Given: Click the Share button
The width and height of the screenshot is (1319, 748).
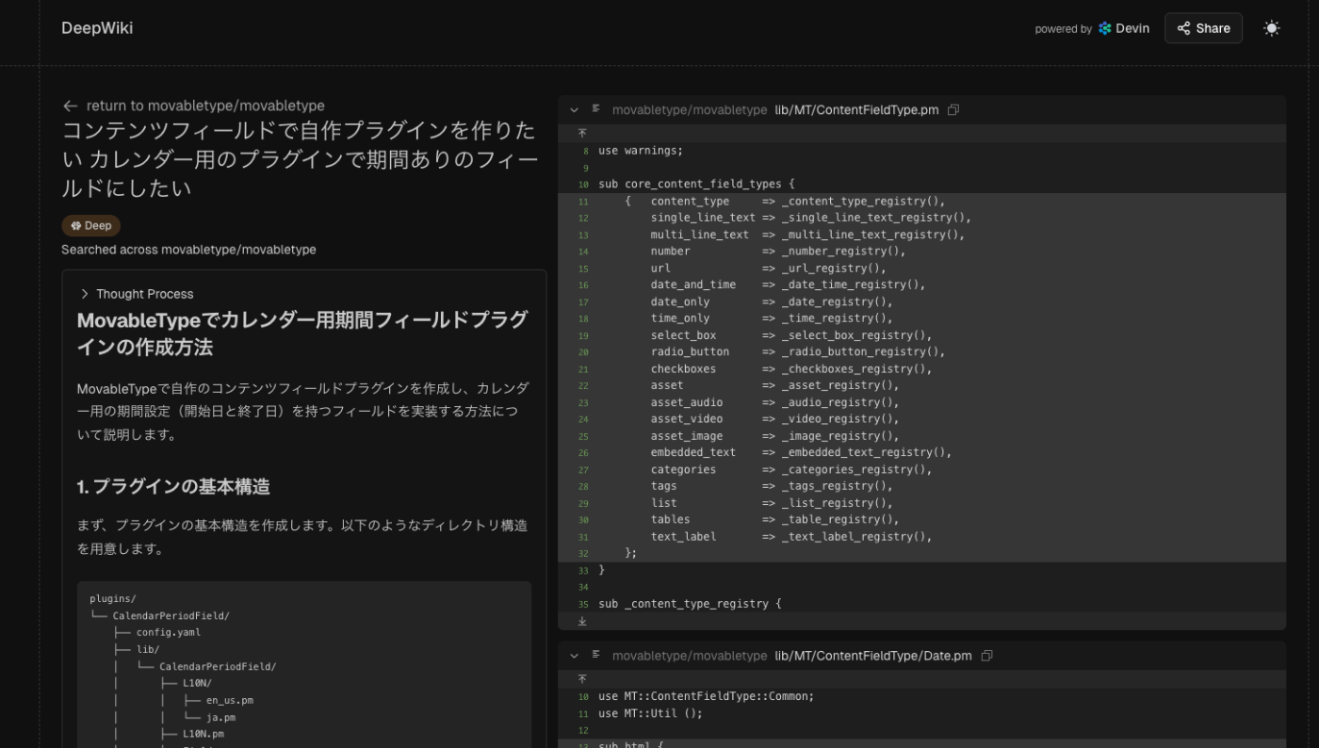Looking at the screenshot, I should click(1203, 28).
